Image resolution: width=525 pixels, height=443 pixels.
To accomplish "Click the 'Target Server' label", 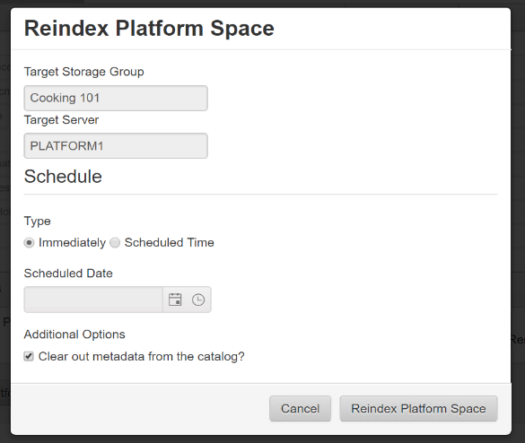I will pyautogui.click(x=61, y=120).
